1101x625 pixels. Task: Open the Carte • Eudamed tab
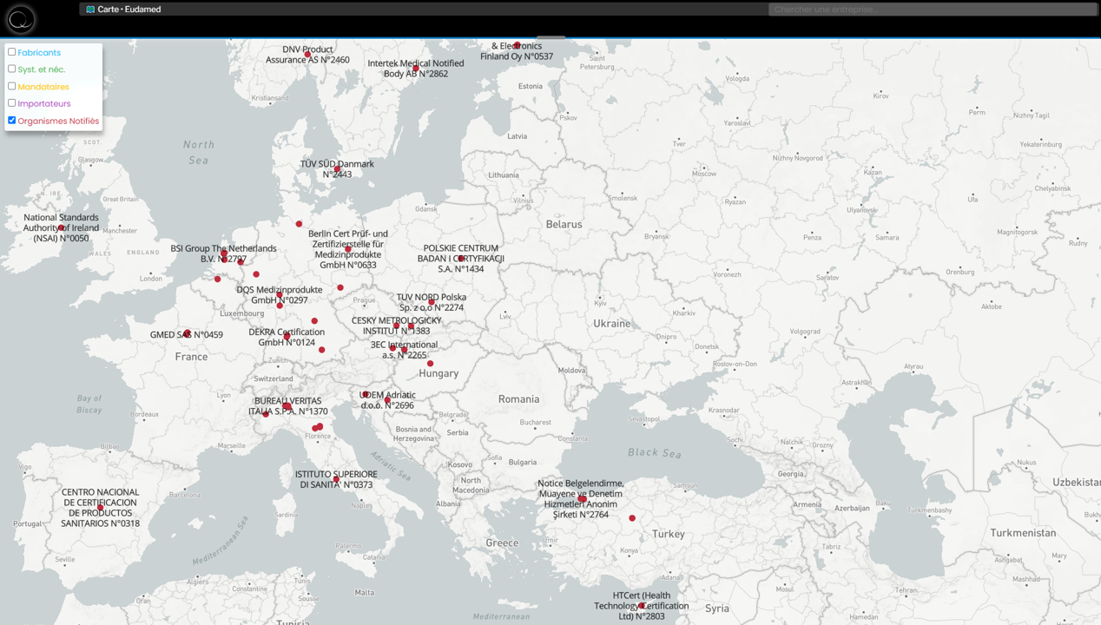(x=123, y=10)
